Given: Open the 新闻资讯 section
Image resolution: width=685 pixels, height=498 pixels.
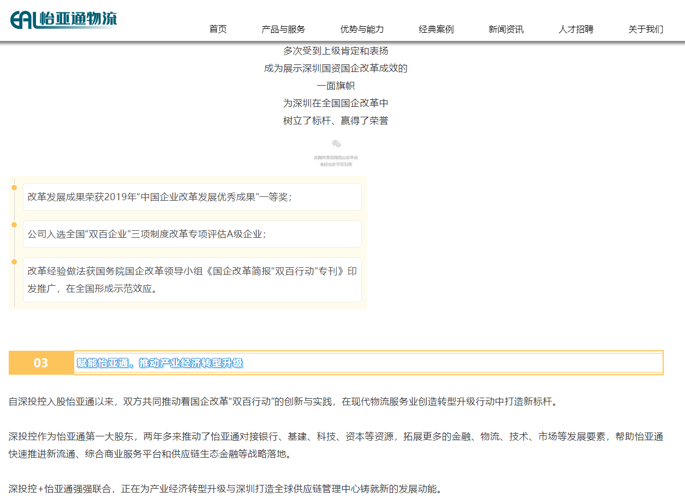Looking at the screenshot, I should coord(506,29).
